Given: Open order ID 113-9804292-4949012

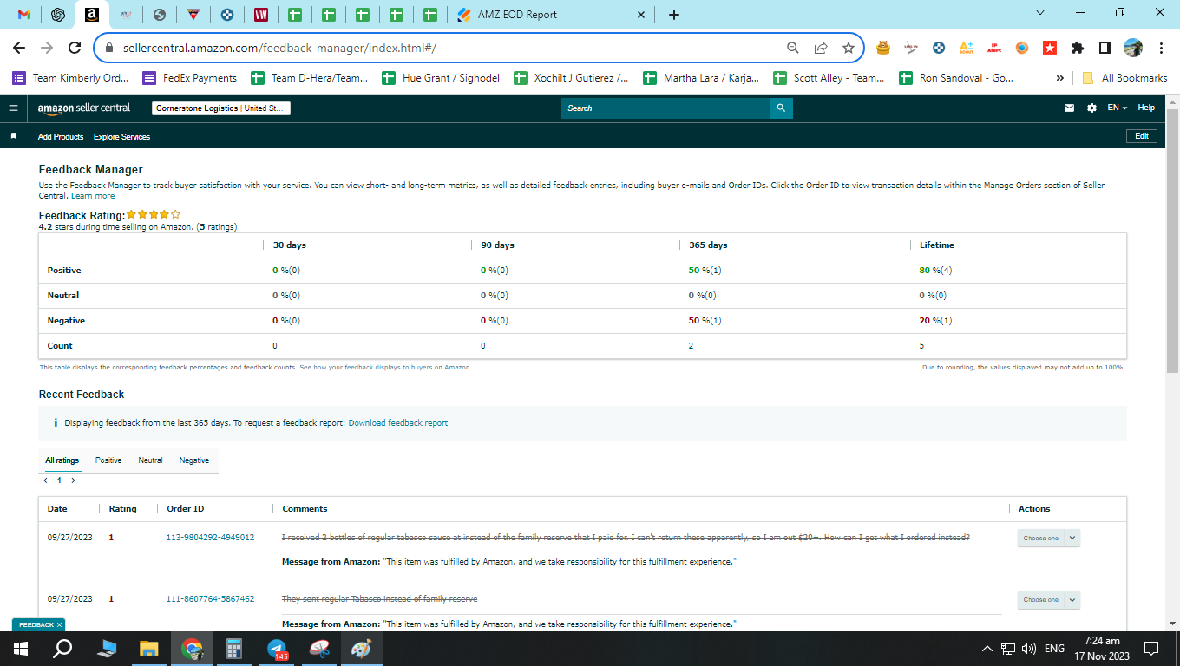Looking at the screenshot, I should point(211,538).
